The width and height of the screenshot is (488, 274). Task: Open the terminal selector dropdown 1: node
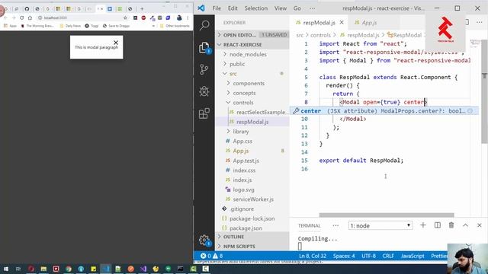pos(380,225)
